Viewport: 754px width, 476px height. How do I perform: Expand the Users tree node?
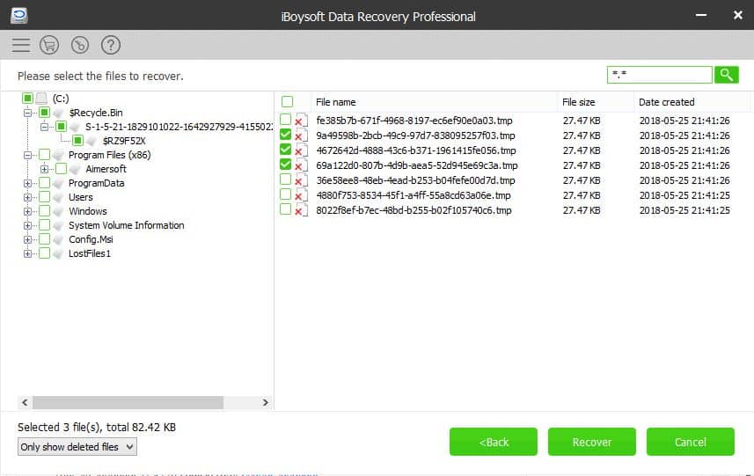click(27, 198)
